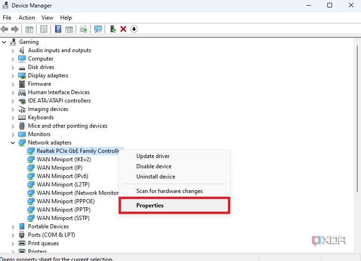Screen dimensions: 361x261
Task: Open the Help menu
Action: pos(66,18)
